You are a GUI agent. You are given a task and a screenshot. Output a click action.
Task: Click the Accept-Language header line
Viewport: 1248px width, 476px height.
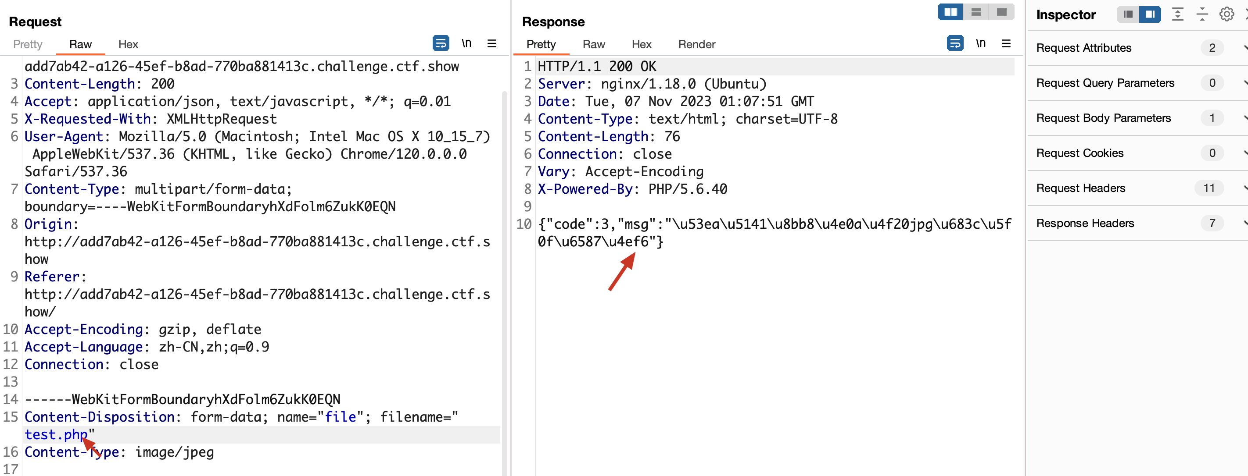[147, 347]
